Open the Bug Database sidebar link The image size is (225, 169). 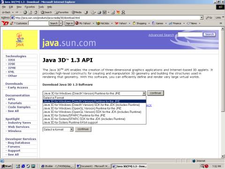19,143
